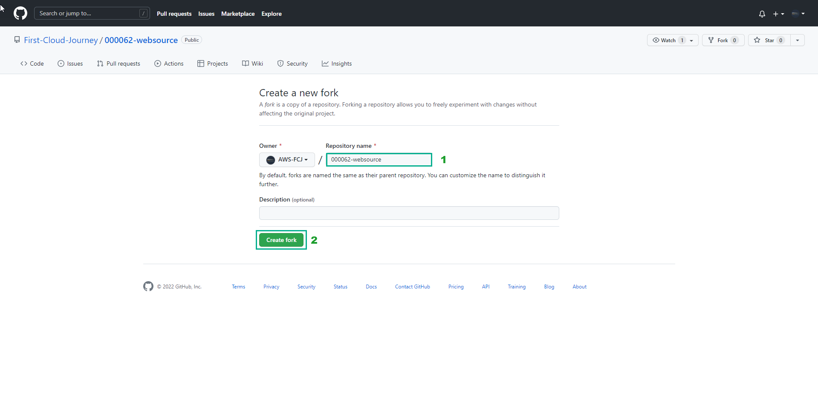Viewport: 818px width, 409px height.
Task: Open the About footer link
Action: pos(580,287)
